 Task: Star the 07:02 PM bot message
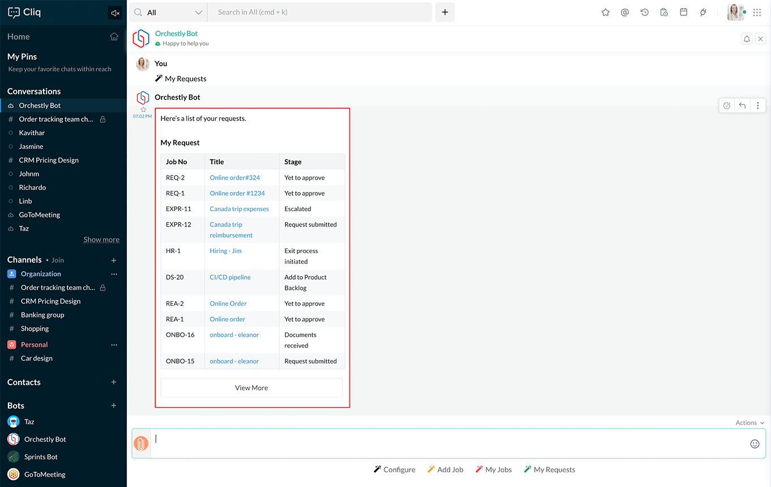[143, 109]
